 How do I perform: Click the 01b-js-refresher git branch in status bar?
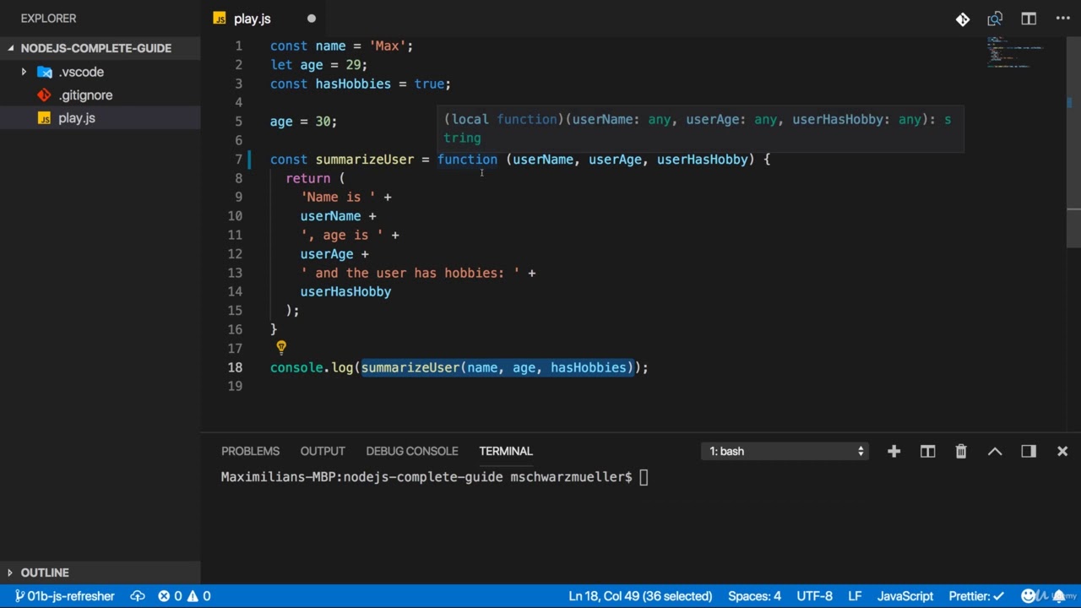click(63, 596)
